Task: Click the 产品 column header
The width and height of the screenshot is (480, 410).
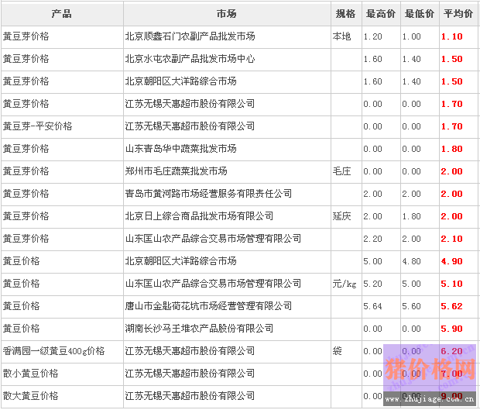Action: [x=61, y=15]
